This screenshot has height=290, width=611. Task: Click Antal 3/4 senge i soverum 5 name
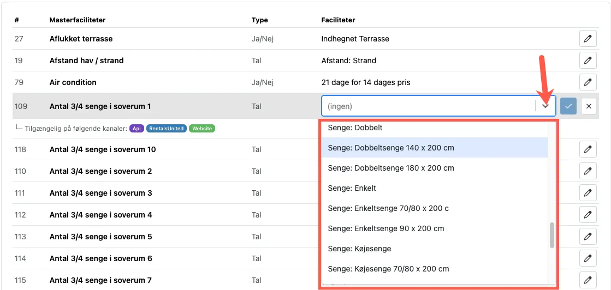(100, 237)
